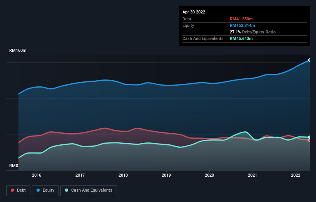Click the Equity label in tooltip
Screen dimensions: 316x202
(x=188, y=25)
